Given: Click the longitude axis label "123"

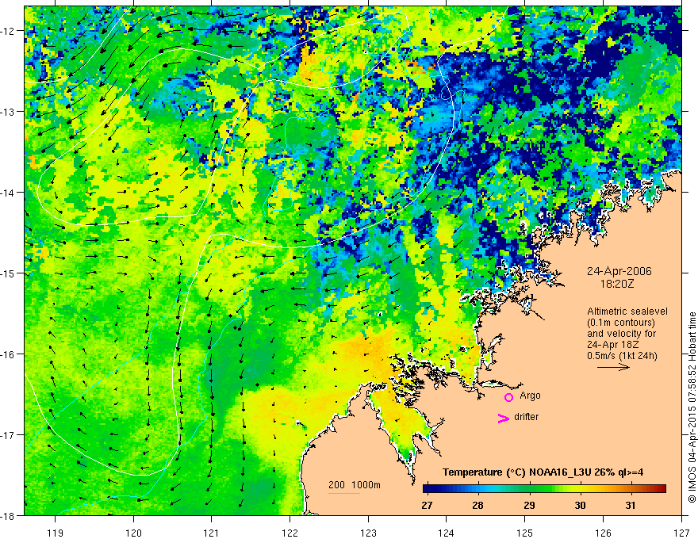Looking at the screenshot, I should pyautogui.click(x=368, y=533).
